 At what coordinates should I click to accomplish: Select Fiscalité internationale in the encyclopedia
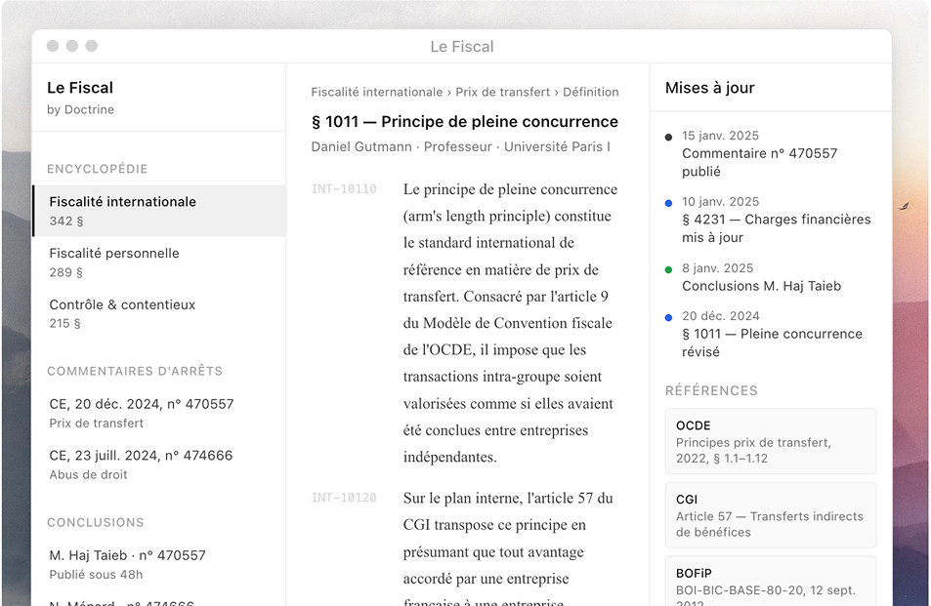(x=159, y=211)
